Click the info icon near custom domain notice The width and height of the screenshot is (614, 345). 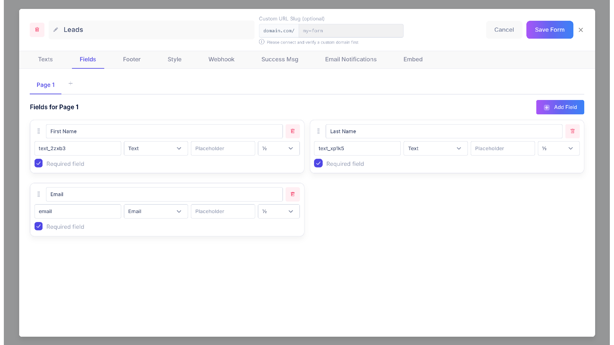pos(262,42)
